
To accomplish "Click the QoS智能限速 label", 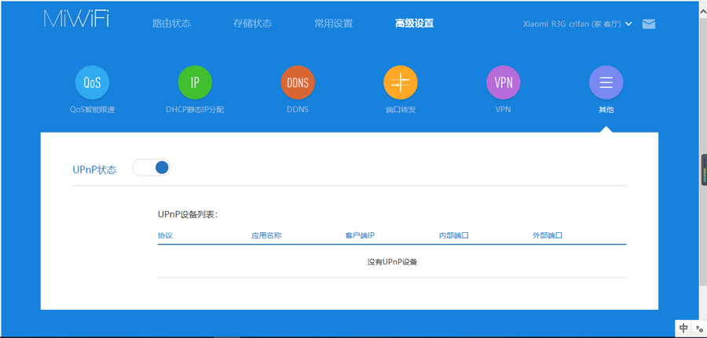I will tap(92, 109).
